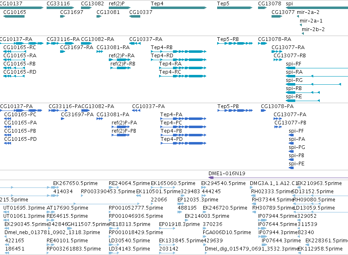The width and height of the screenshot is (348, 255).
Task: Click the CG10337-PA protein label
Action: point(148,106)
